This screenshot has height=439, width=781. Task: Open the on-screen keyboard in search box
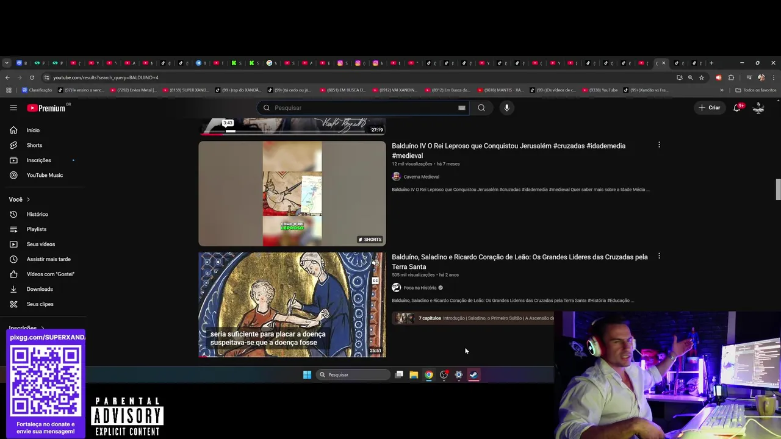click(462, 108)
